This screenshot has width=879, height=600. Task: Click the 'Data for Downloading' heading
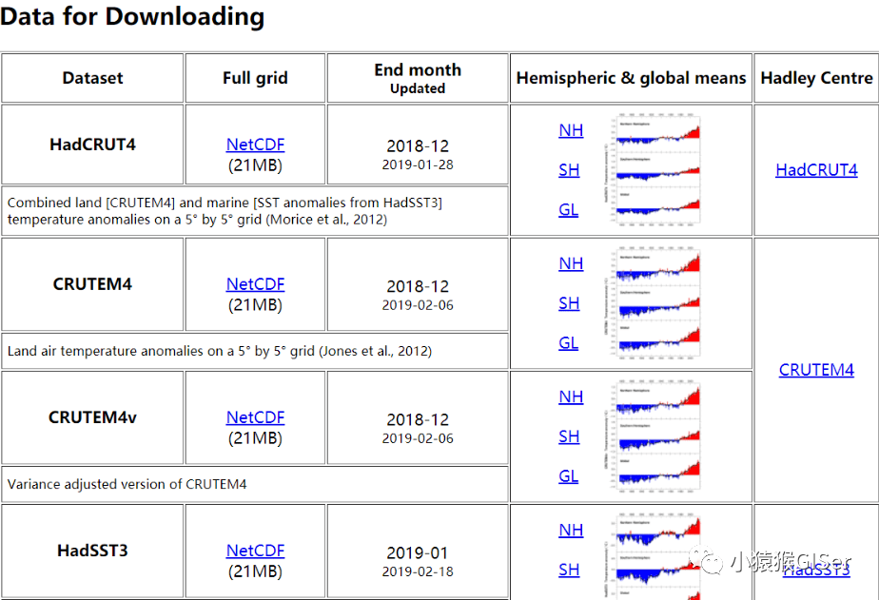pyautogui.click(x=132, y=16)
